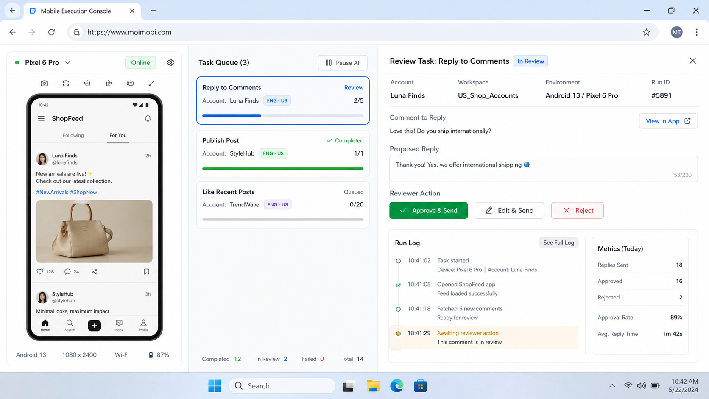Tap the Home icon in ShopFeed nav
Image resolution: width=709 pixels, height=399 pixels.
[x=45, y=325]
